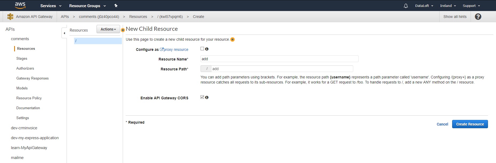Click the Amazon API Gateway service icon

10,17
